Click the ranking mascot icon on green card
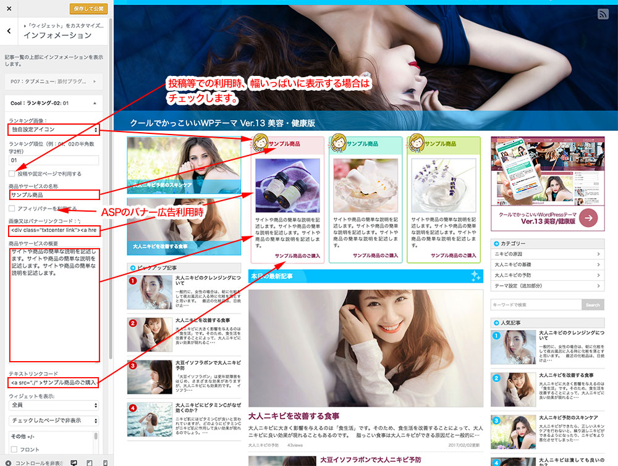Screen dimensions: 618x466 point(417,142)
